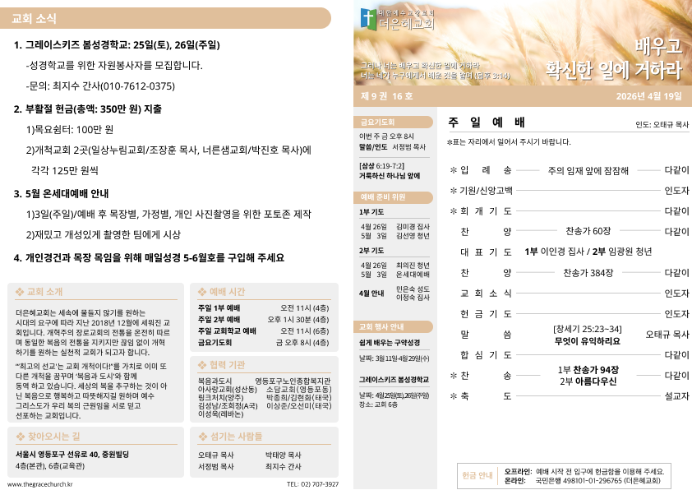Open the www.thegracechurch.kr website link
692x490 pixels.
click(x=40, y=484)
